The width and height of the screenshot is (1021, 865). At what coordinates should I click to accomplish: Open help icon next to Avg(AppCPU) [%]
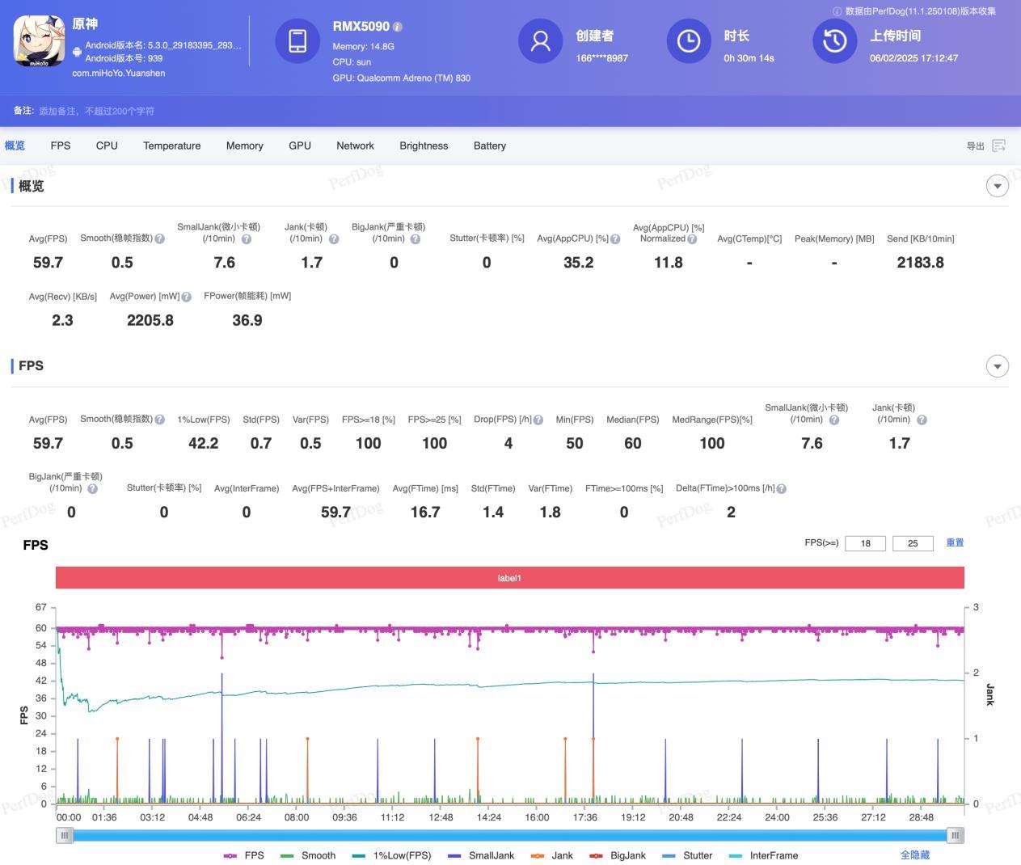click(615, 239)
